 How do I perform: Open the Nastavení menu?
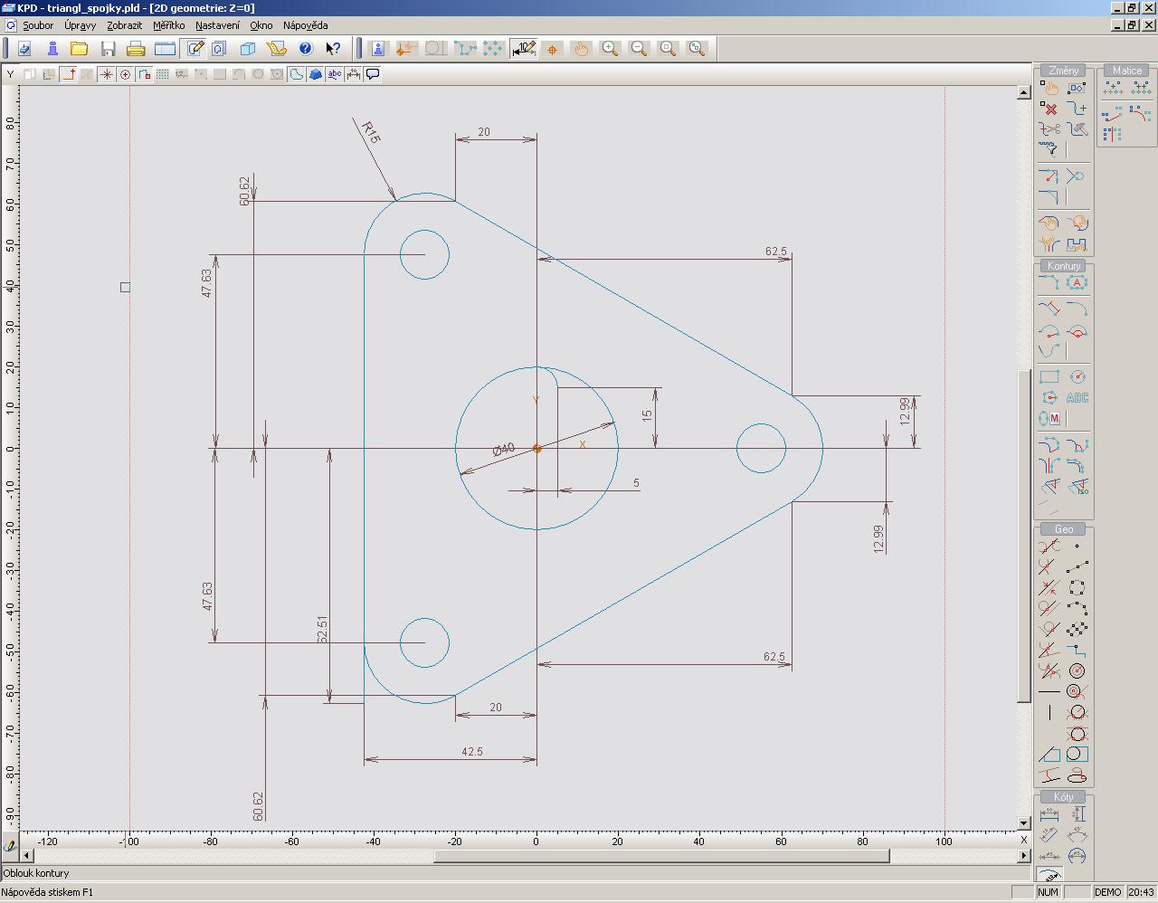[217, 25]
